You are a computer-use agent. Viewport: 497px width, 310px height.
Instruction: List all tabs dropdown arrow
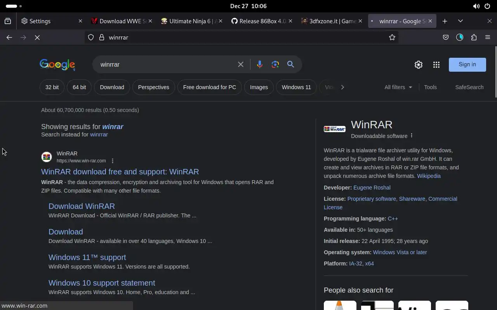pos(461,21)
